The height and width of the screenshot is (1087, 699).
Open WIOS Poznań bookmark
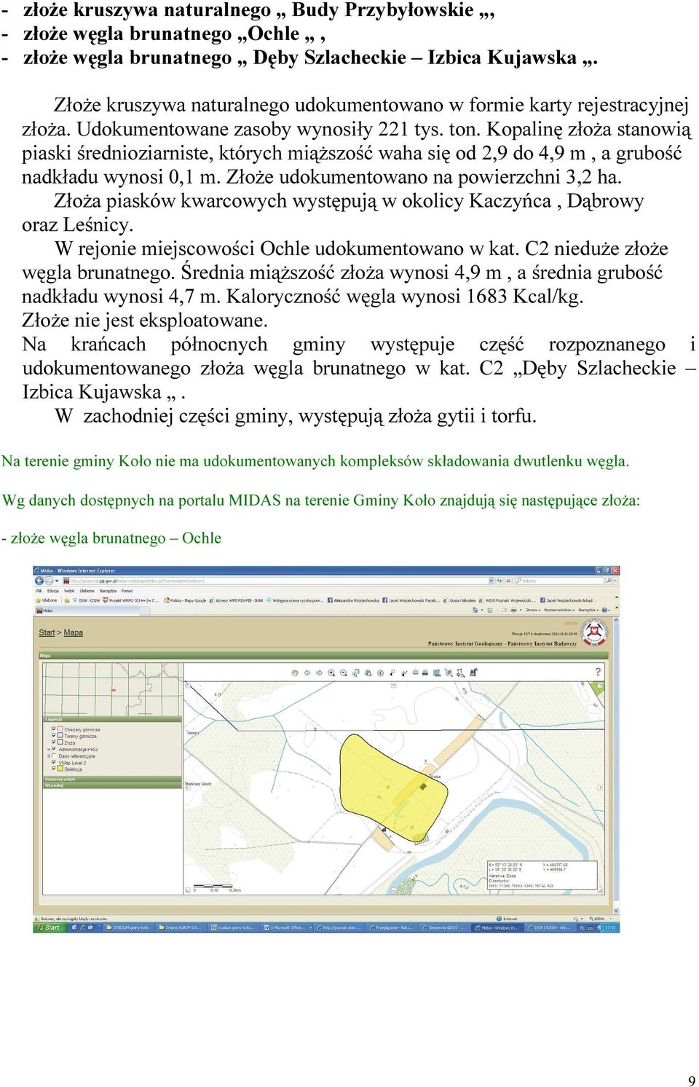coord(506,600)
